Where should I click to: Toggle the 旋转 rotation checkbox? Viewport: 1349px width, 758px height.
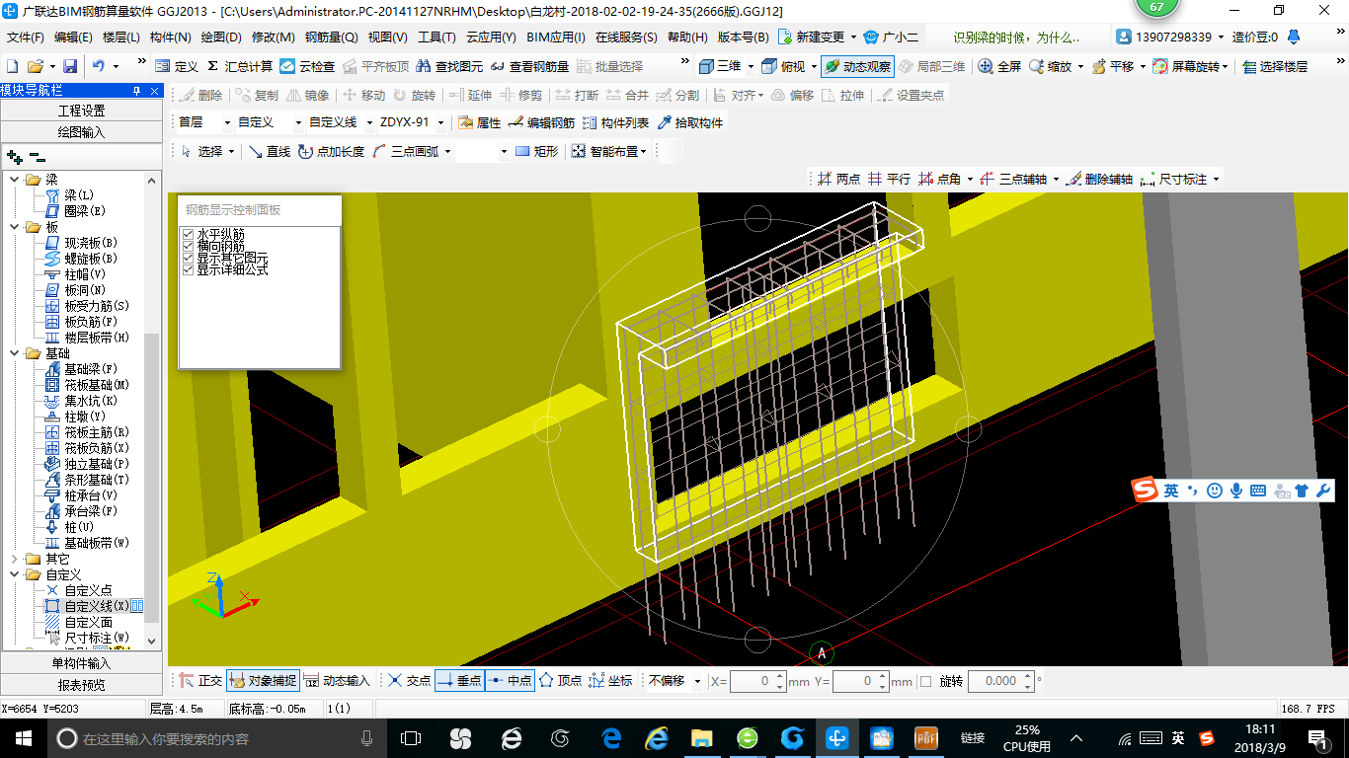point(925,681)
